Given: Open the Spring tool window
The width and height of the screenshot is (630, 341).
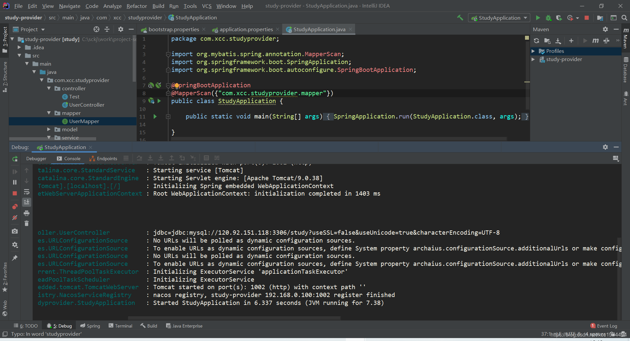Looking at the screenshot, I should 90,326.
